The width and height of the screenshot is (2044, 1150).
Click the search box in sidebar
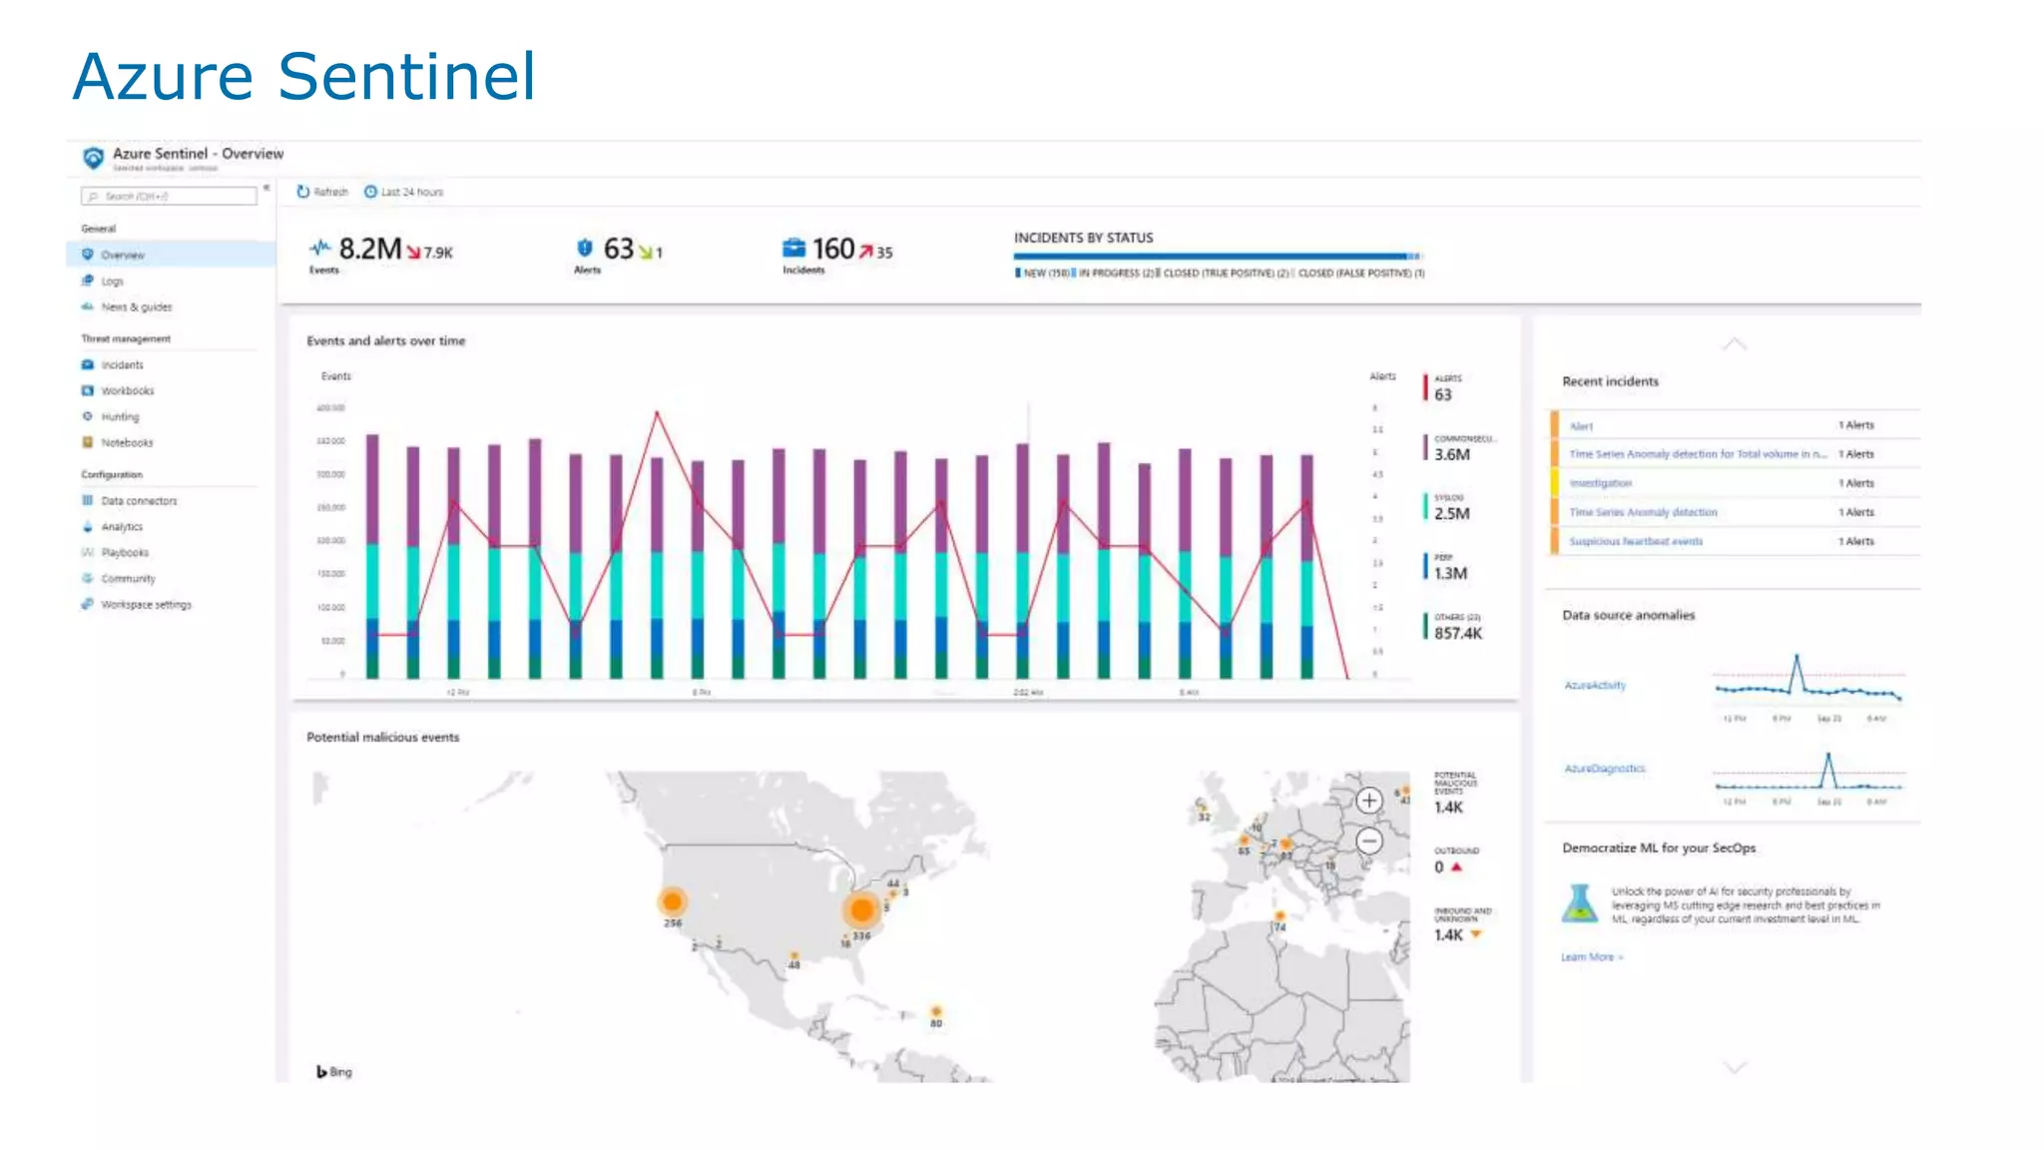coord(170,197)
